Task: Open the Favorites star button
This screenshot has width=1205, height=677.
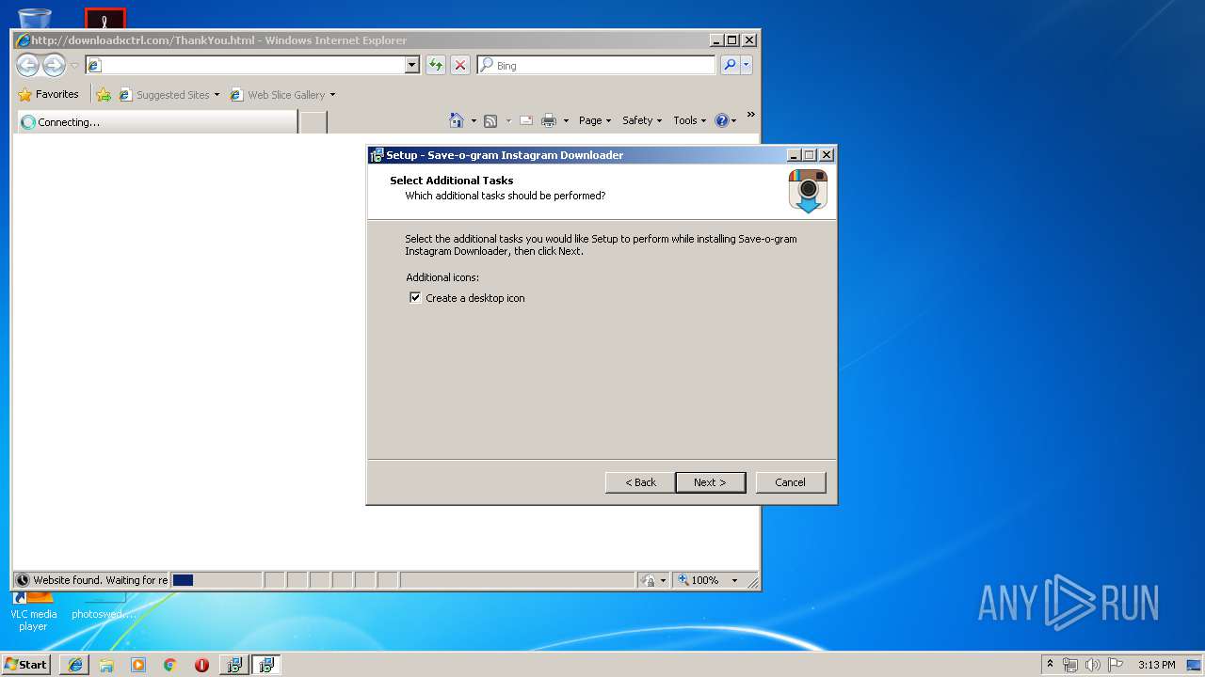Action: [48, 94]
